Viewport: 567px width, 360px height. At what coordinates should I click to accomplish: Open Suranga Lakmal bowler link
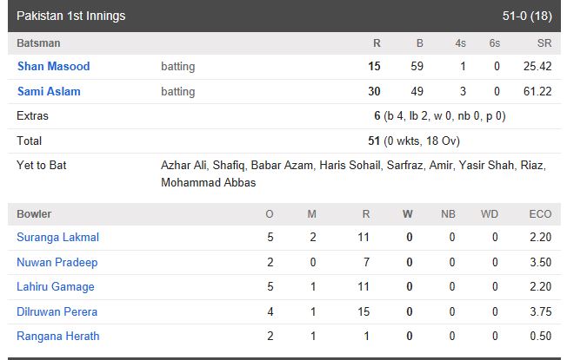pos(58,238)
